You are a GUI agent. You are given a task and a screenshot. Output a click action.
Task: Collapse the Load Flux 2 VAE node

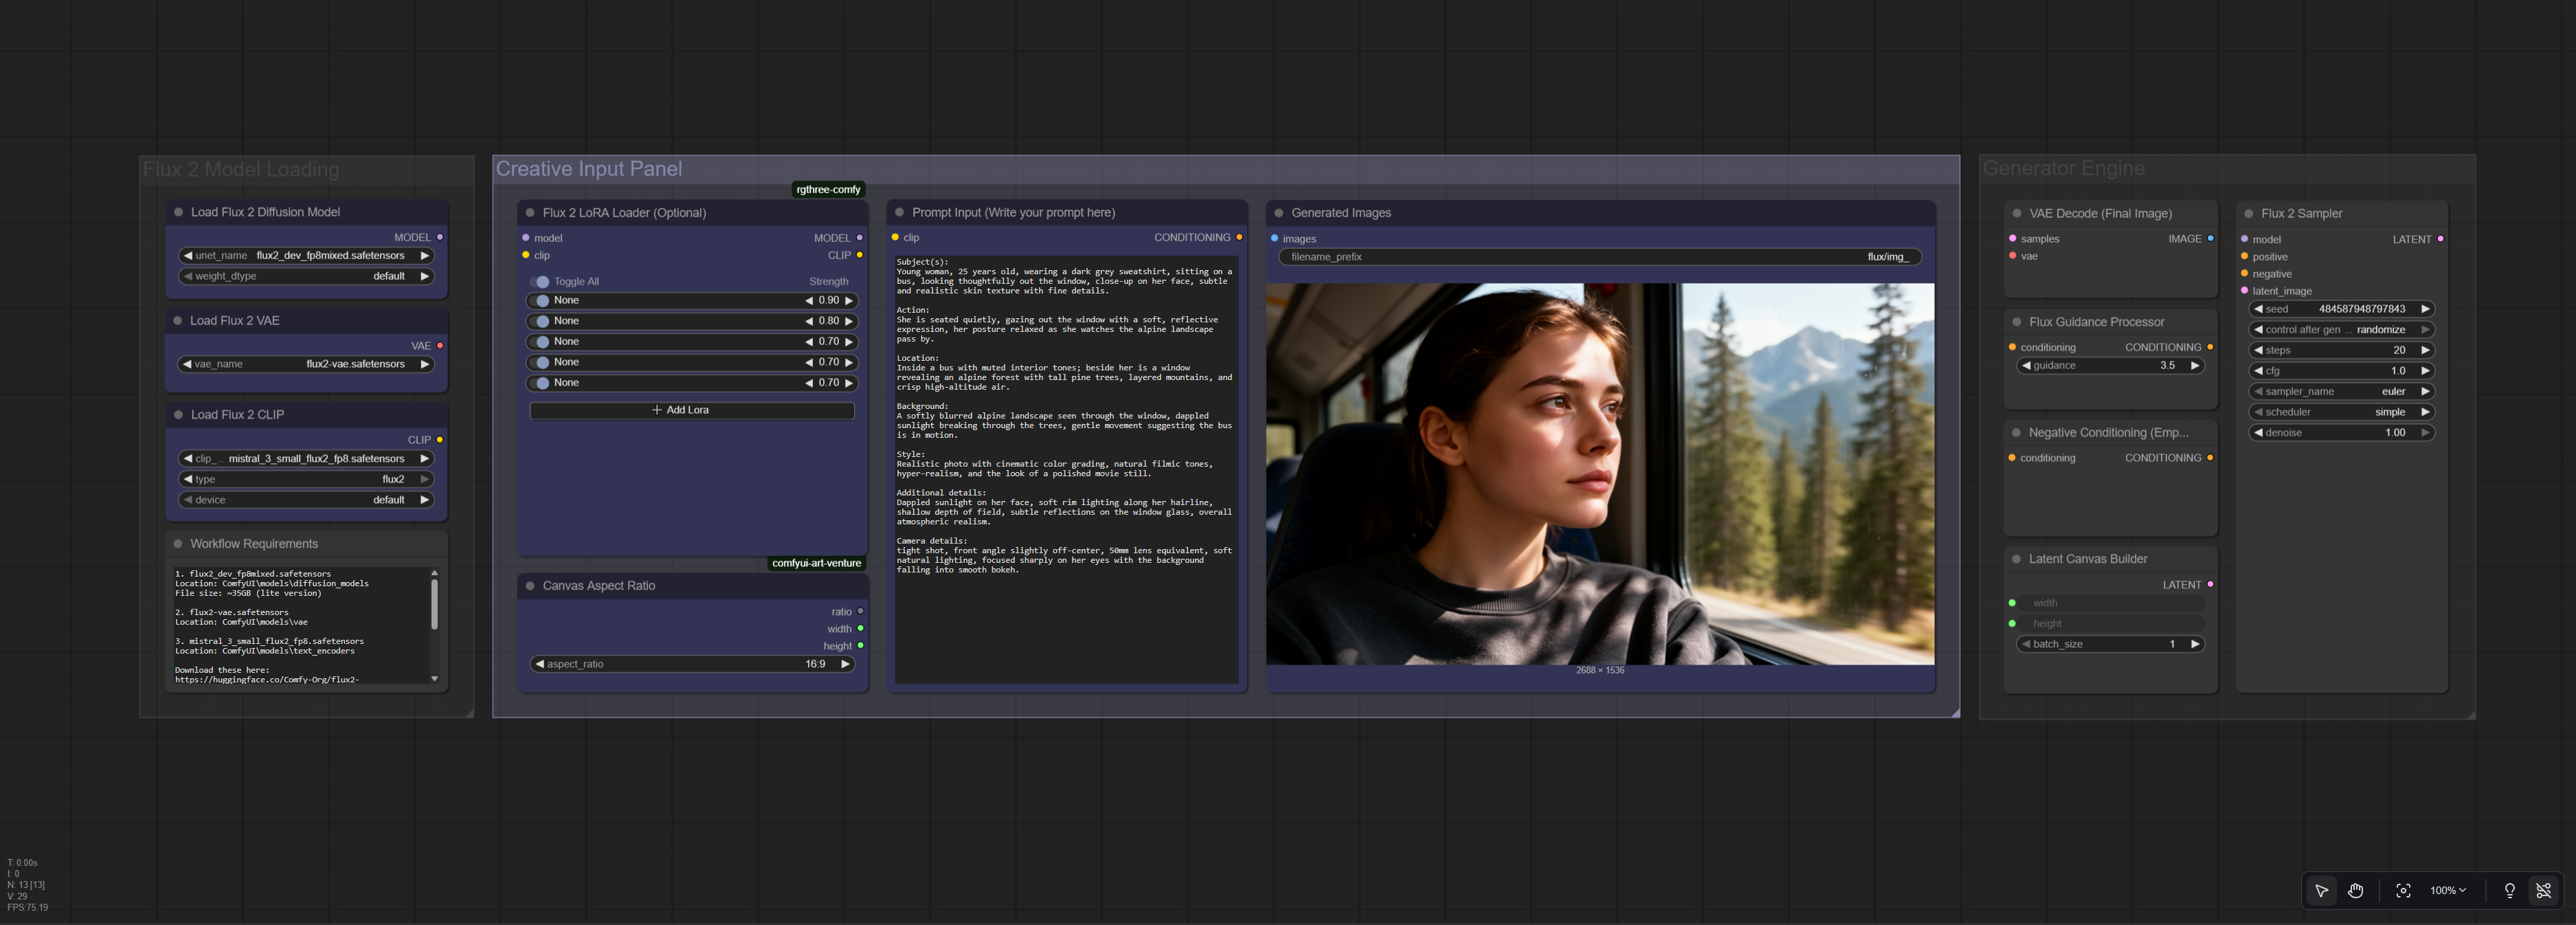178,321
